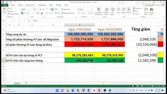Viewport: 167px width, 94px height.
Task: Open the Orientation text rotation icon
Action: pos(56,9)
